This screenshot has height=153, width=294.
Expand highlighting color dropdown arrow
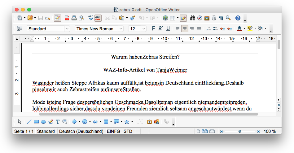click(x=255, y=29)
